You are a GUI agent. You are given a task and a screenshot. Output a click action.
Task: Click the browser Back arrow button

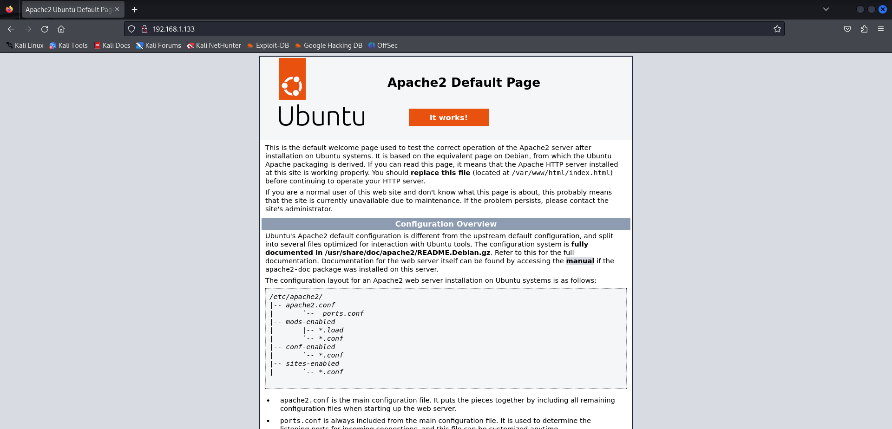point(11,29)
